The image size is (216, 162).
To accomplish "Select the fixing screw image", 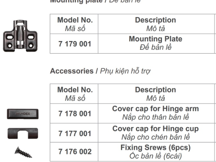I will coord(23,152).
